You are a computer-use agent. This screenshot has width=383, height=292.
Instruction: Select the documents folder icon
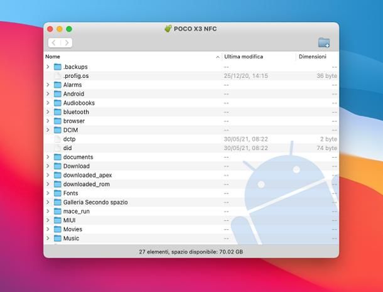[x=57, y=157]
